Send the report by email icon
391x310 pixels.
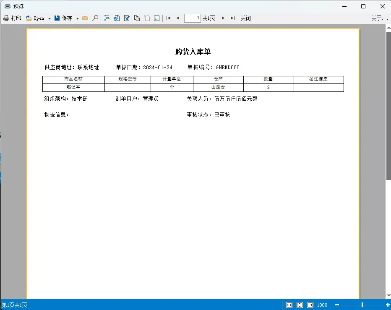(85, 18)
